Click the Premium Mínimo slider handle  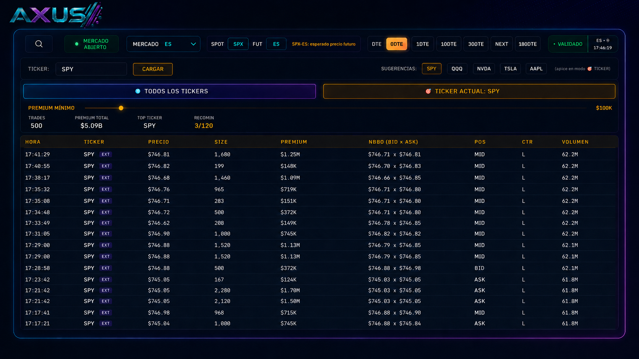(121, 108)
